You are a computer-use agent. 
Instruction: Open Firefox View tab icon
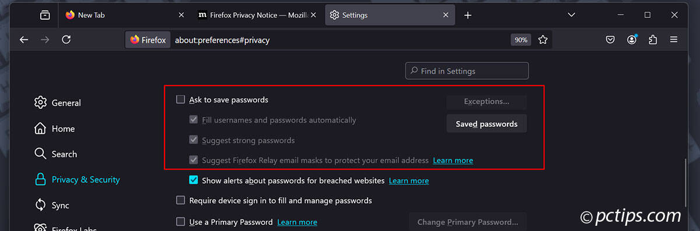(x=45, y=15)
